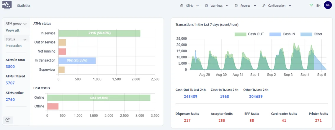Click Cash-In transactions value 1968
Viewport: 335px width, 130px height.
coord(224,97)
